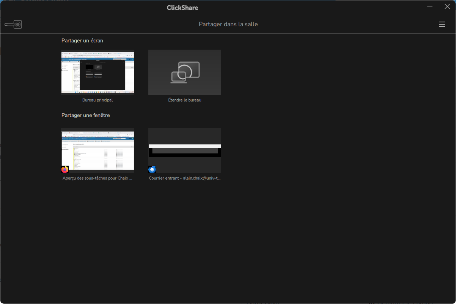Image resolution: width=456 pixels, height=304 pixels.
Task: Click the white bar in Thunderbird preview
Action: click(185, 146)
